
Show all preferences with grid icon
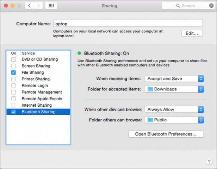pos(51,6)
